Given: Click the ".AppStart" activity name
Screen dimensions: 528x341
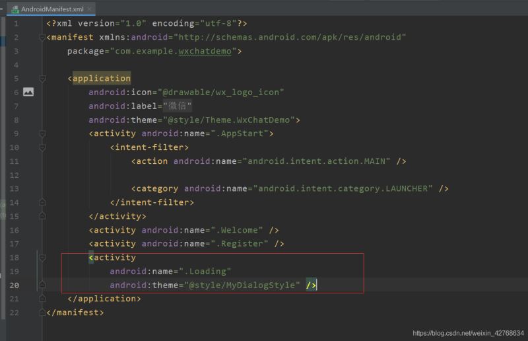Looking at the screenshot, I should 240,133.
